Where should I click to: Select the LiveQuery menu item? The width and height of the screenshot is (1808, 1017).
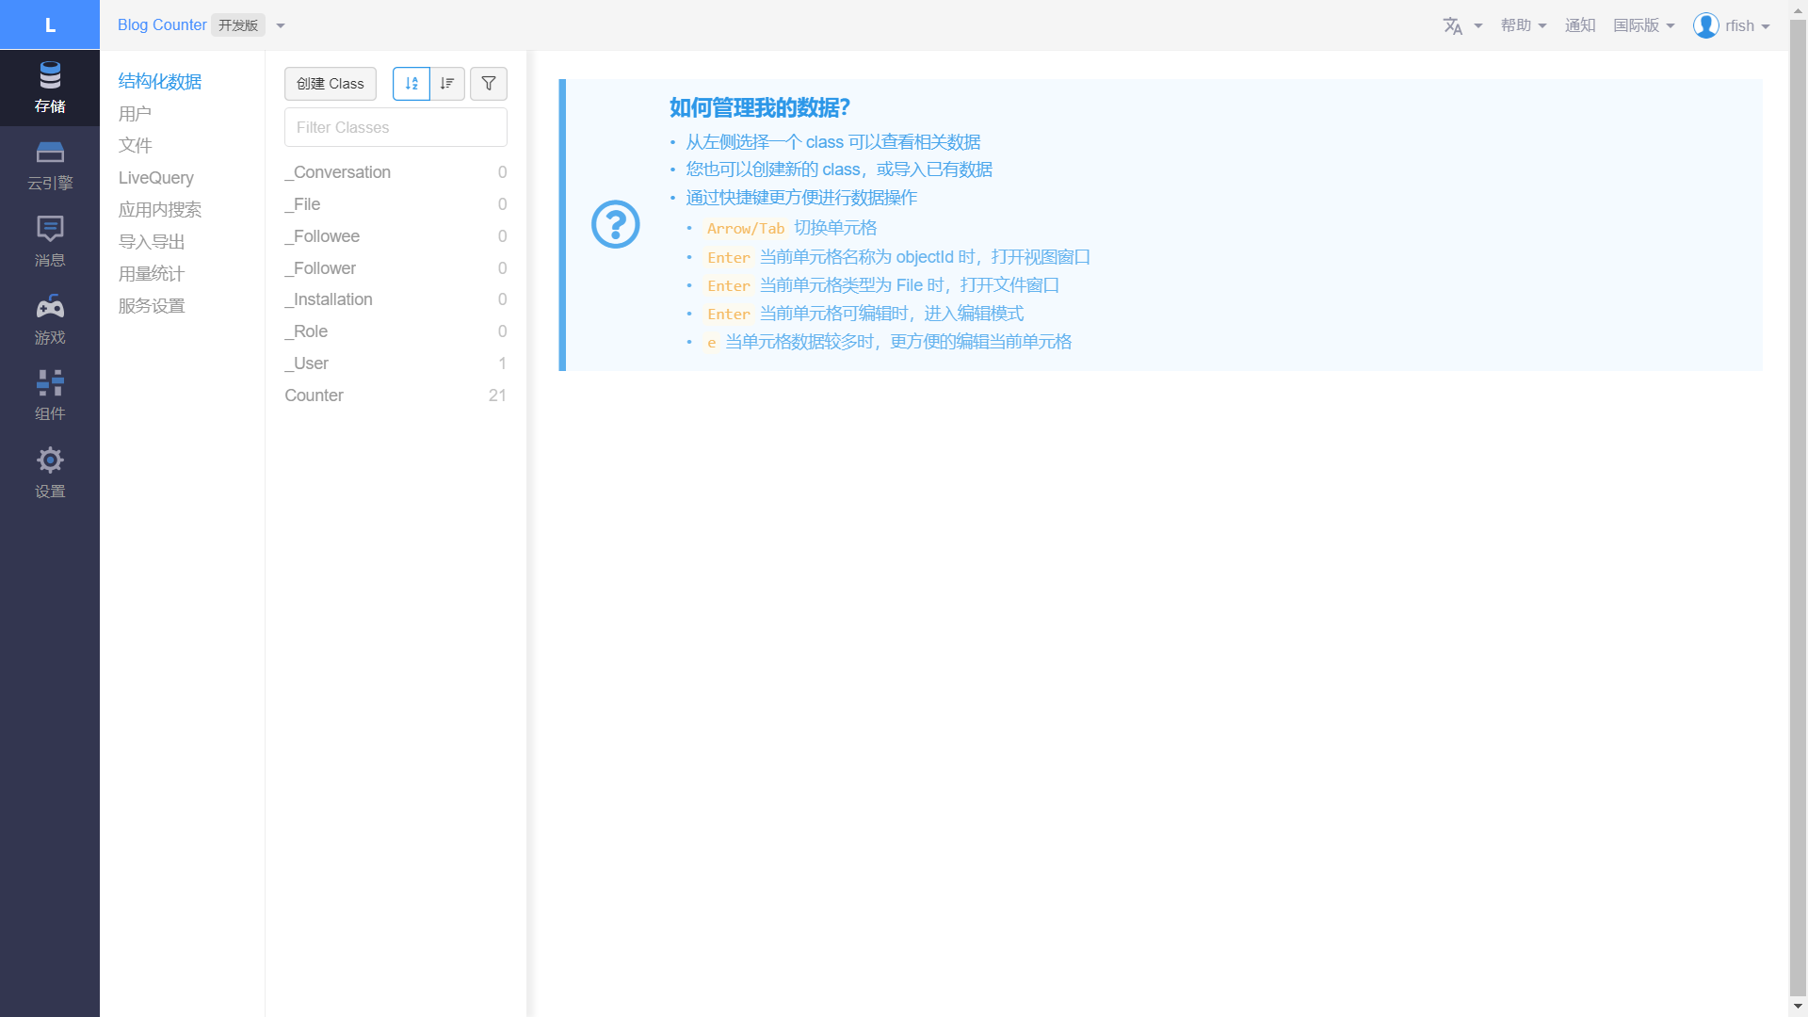(x=156, y=178)
